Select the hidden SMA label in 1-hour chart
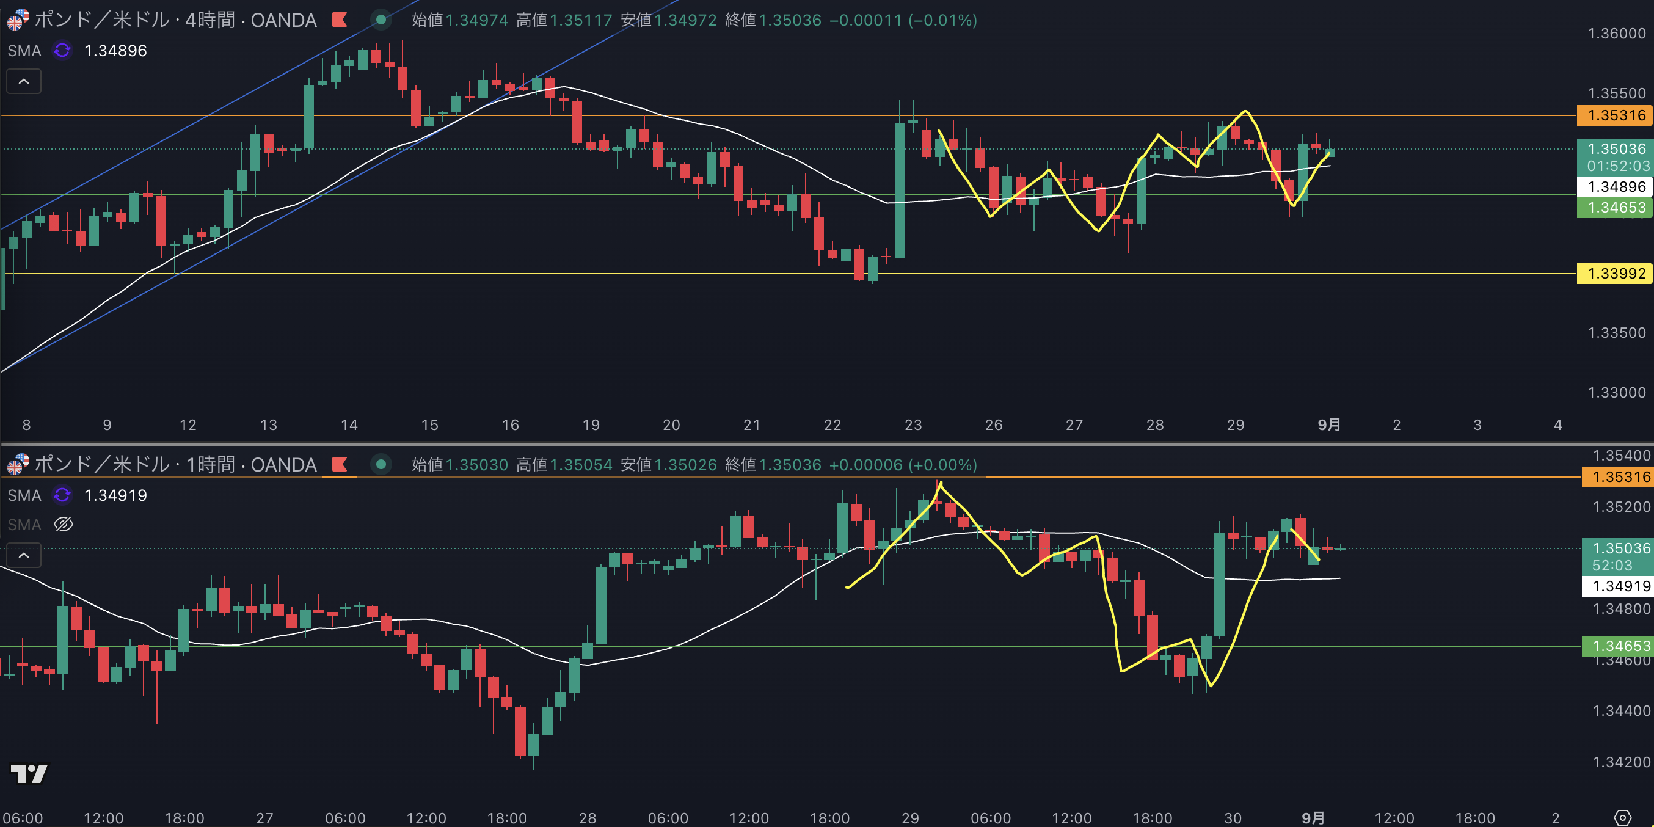The height and width of the screenshot is (827, 1654). click(24, 525)
